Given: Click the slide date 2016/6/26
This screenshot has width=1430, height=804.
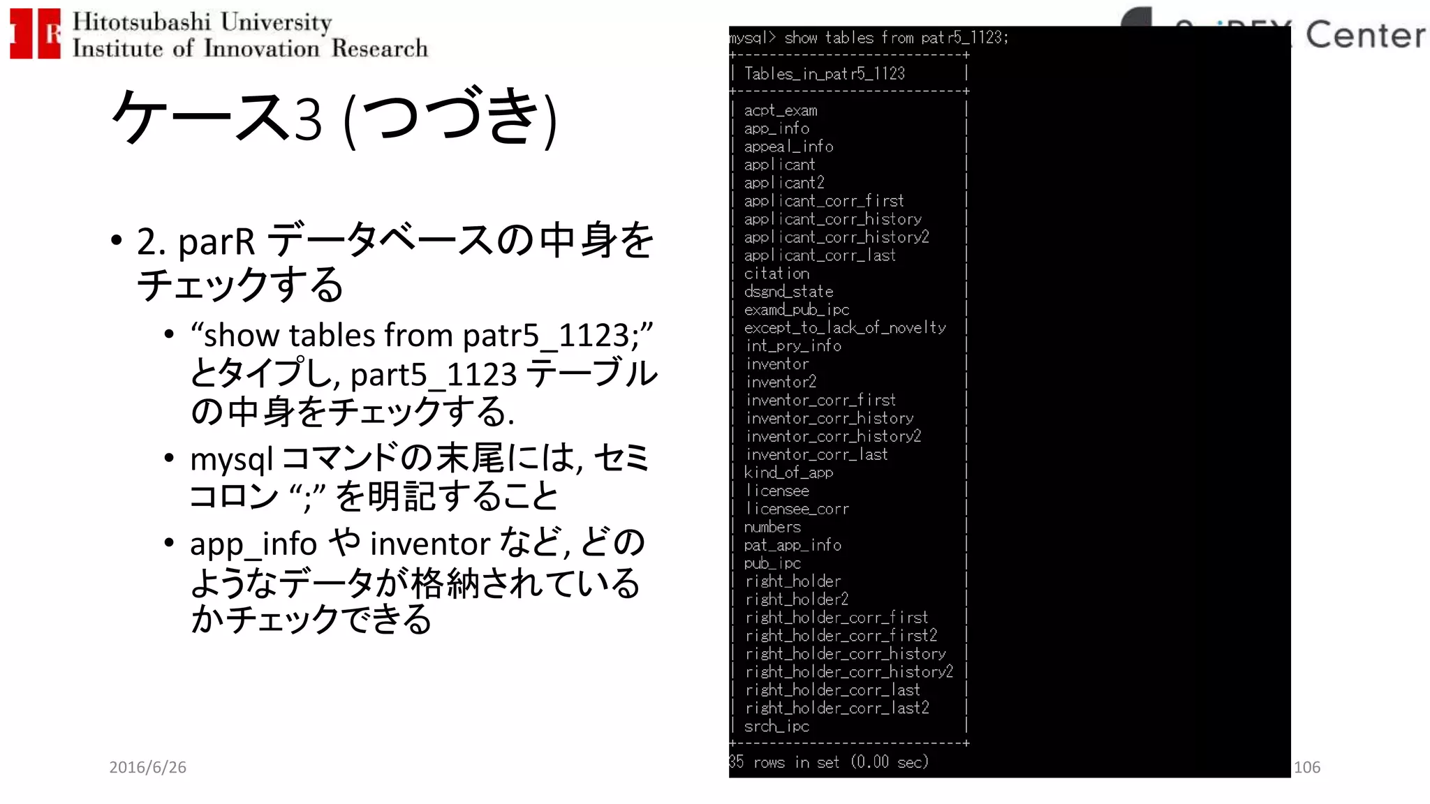Looking at the screenshot, I should (148, 768).
